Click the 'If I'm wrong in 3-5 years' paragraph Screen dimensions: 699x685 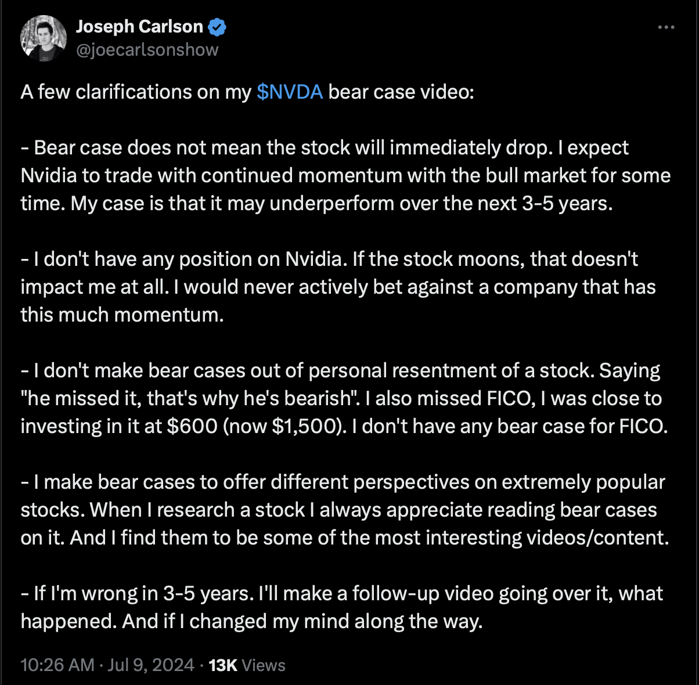tap(342, 607)
